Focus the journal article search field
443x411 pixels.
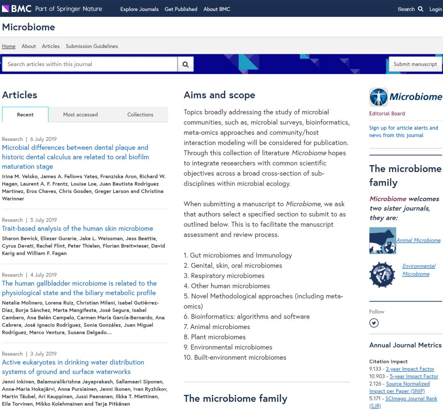click(90, 64)
